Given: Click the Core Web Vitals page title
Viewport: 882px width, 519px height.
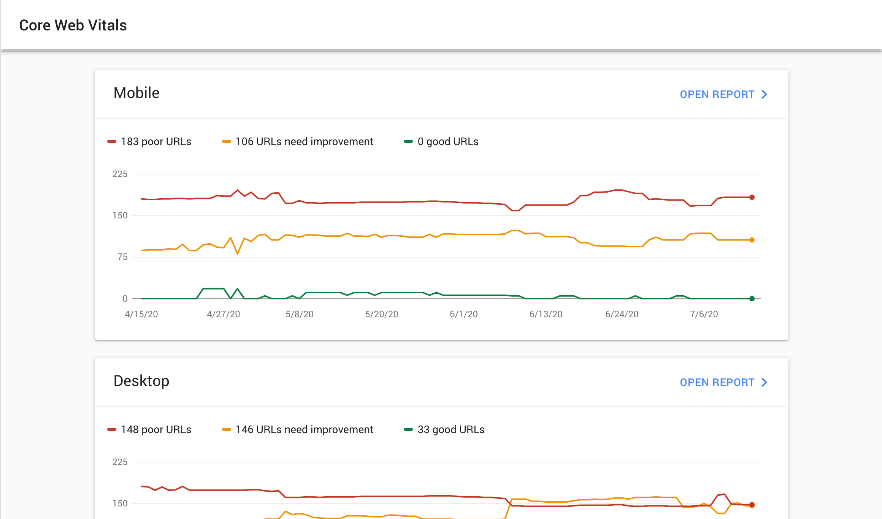Looking at the screenshot, I should [73, 25].
